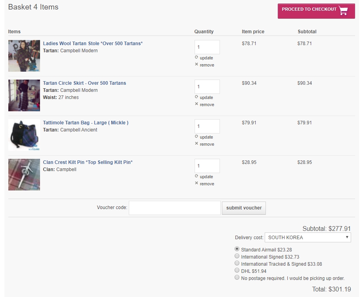Open Tartan Circle Skirt product link
The height and width of the screenshot is (297, 361).
click(x=84, y=83)
